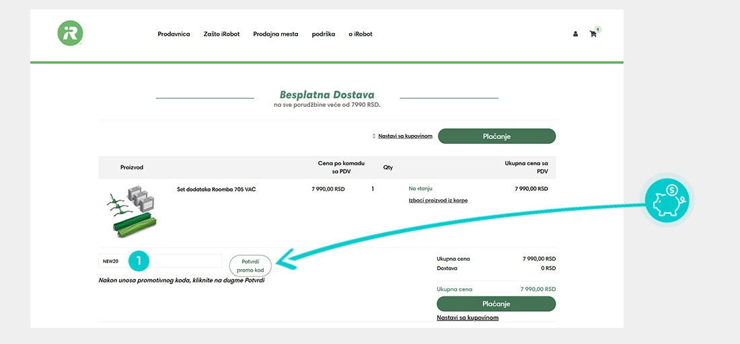
Task: Click the Na stanju status text
Action: [x=420, y=189]
